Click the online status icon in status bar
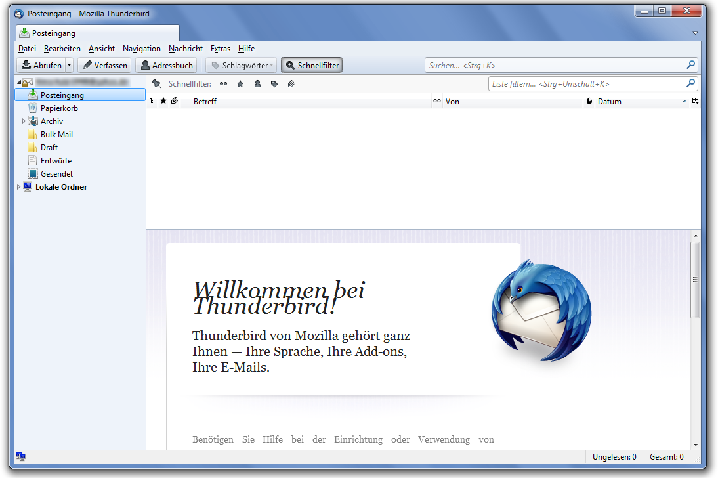The width and height of the screenshot is (718, 478). pos(21,457)
